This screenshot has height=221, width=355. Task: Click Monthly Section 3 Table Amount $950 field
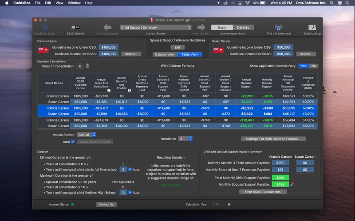(280, 163)
